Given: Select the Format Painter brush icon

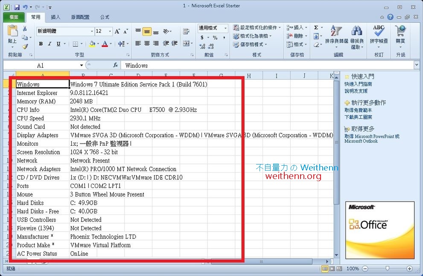Looking at the screenshot, I should pyautogui.click(x=25, y=47).
